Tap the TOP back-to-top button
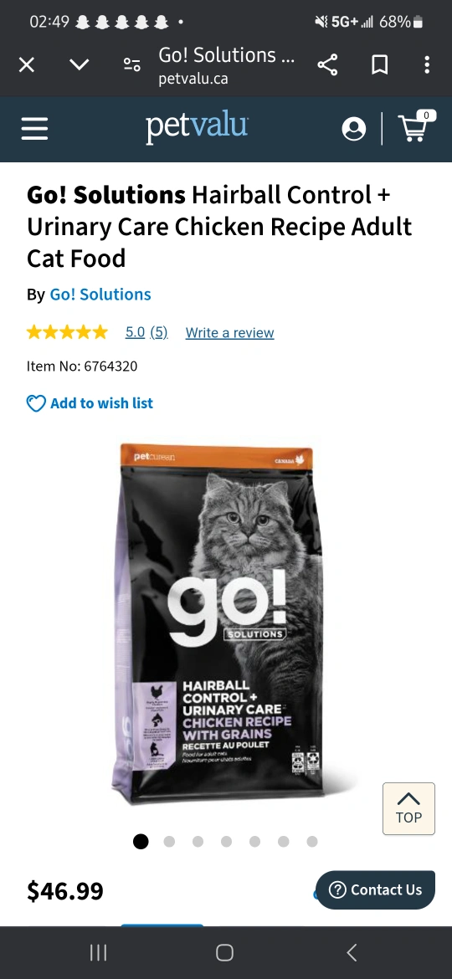The image size is (452, 979). (409, 808)
